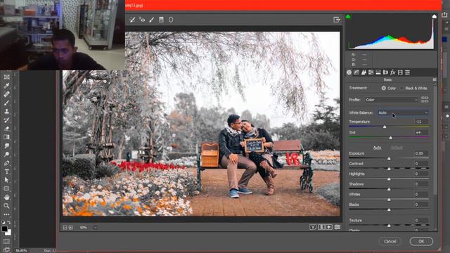Click the Blacks value field
This screenshot has width=450, height=253.
tap(421, 205)
